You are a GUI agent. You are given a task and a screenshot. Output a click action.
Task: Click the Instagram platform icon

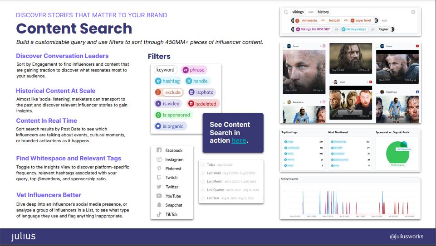click(x=159, y=159)
